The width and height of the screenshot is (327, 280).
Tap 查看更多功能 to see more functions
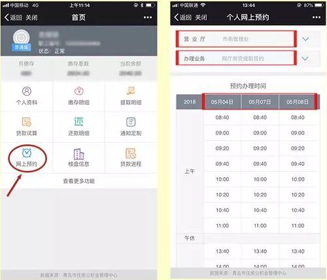[x=78, y=181]
